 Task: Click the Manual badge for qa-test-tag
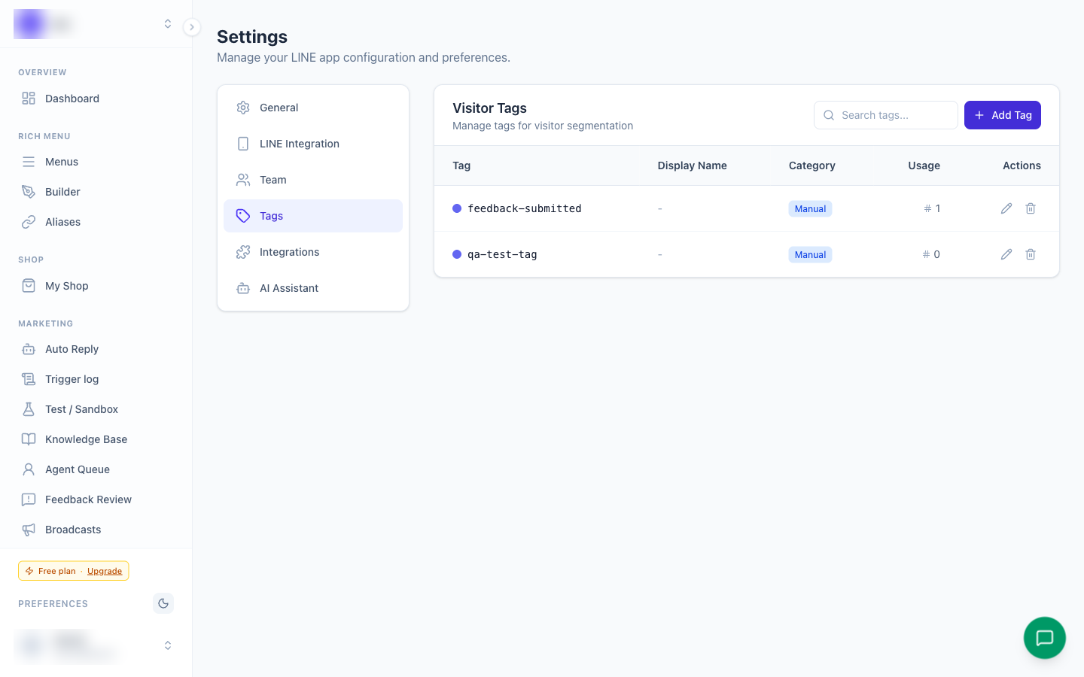810,254
